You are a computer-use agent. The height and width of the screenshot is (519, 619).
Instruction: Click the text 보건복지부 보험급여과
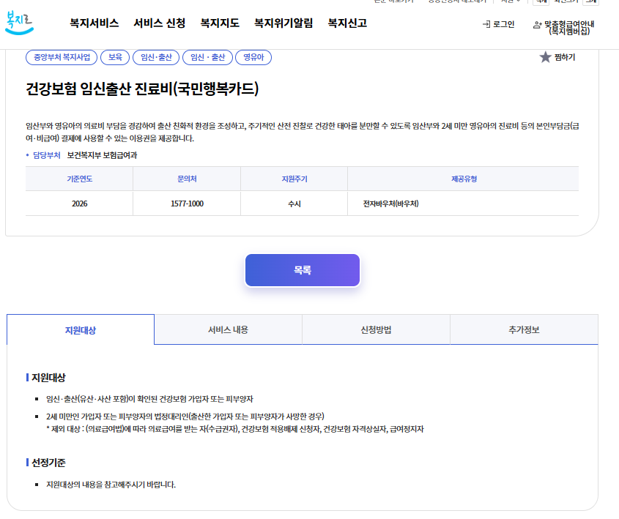click(102, 155)
